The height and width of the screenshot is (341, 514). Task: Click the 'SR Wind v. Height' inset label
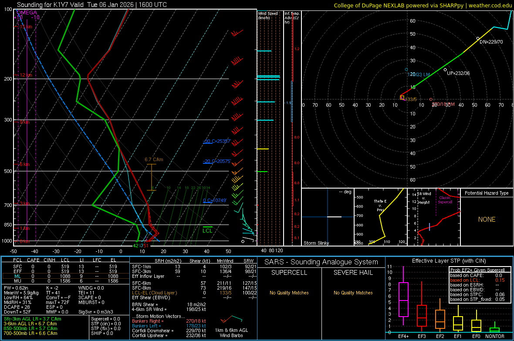click(424, 198)
